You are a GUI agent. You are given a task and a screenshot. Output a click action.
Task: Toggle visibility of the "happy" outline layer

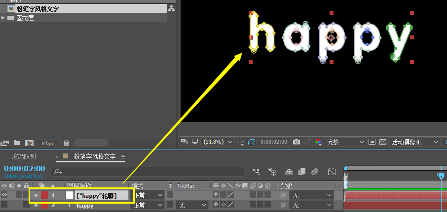(x=4, y=195)
